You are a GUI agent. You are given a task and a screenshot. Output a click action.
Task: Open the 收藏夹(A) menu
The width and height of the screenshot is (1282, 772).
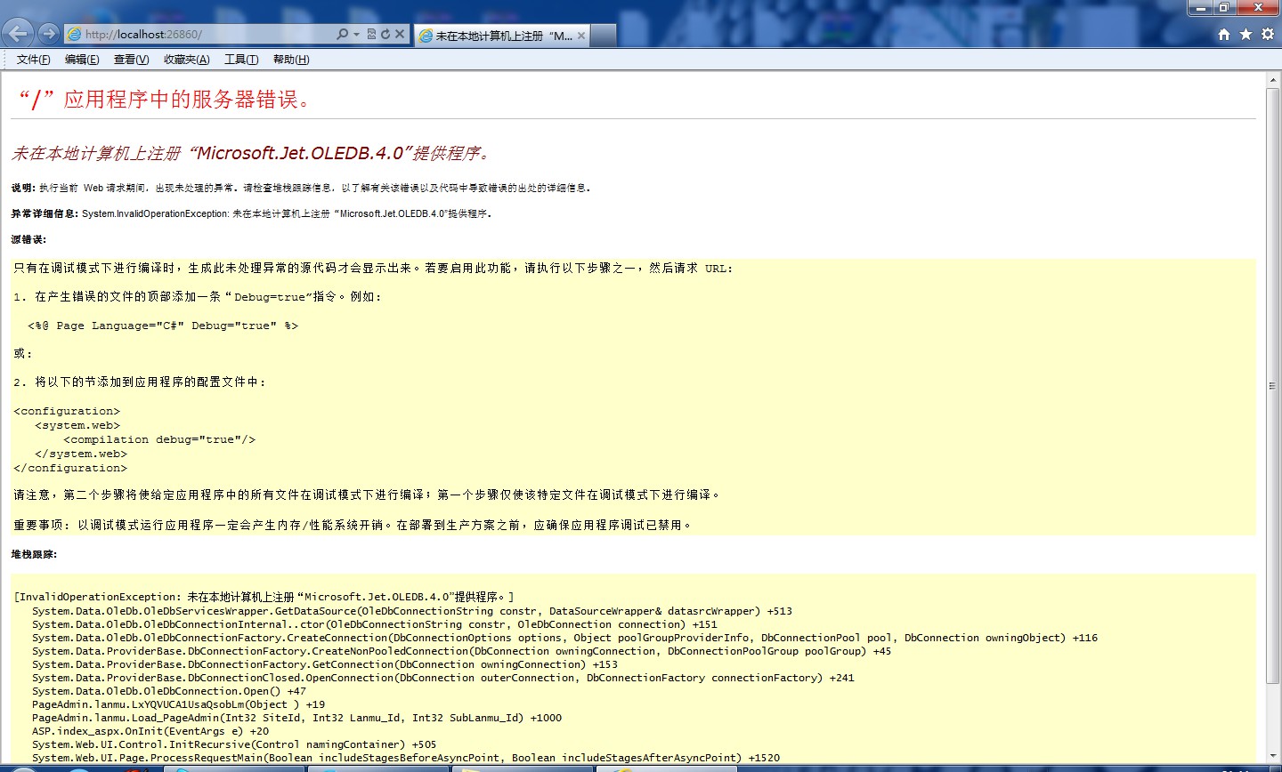186,60
